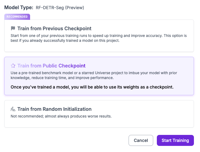Choose the Train from Public Checkpoint heading
This screenshot has width=200, height=152.
point(51,66)
